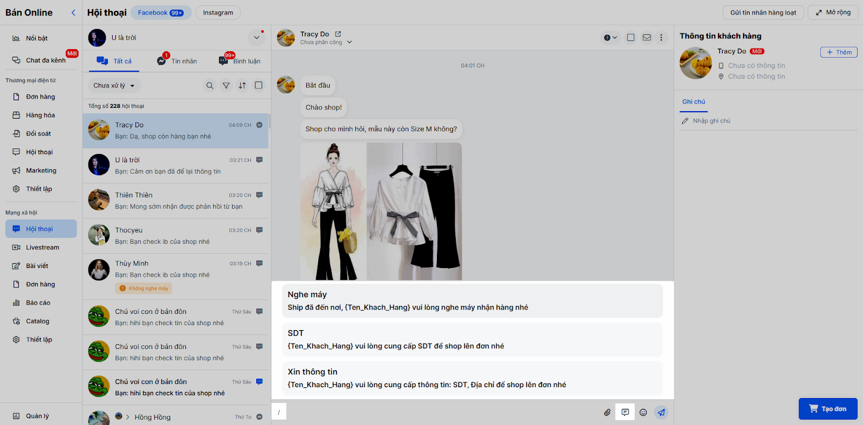Open the emoji picker
863x425 pixels.
[643, 413]
